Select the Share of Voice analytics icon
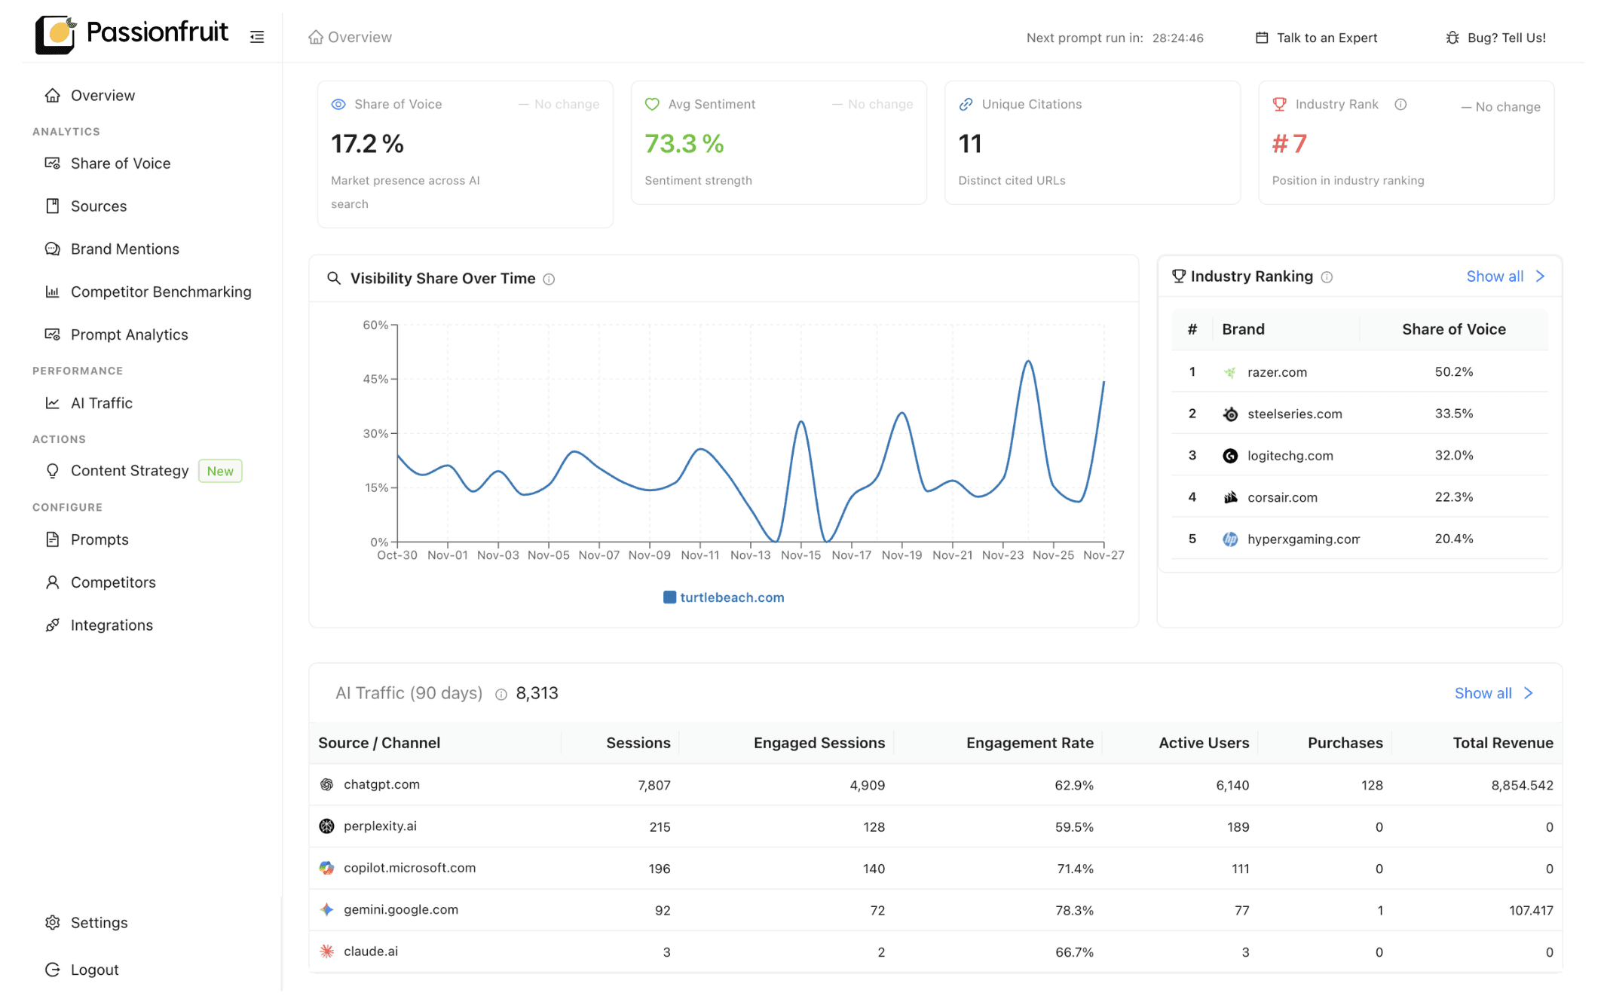1607x1005 pixels. click(52, 163)
